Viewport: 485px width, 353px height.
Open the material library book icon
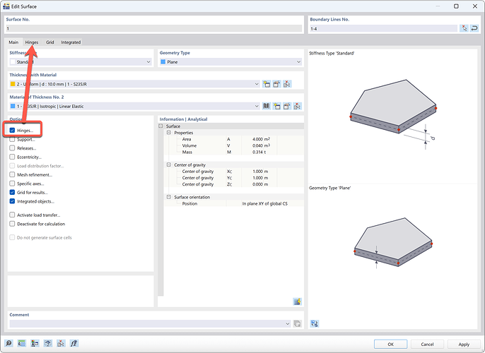click(x=267, y=106)
